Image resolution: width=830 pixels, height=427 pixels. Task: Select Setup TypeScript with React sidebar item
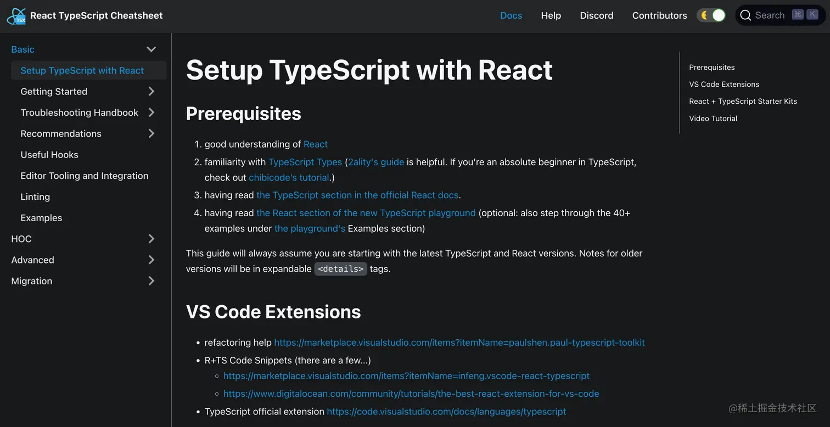click(88, 70)
